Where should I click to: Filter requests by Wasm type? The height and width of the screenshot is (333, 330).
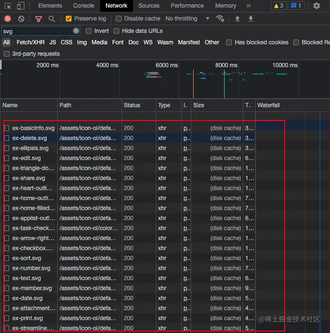pos(165,42)
